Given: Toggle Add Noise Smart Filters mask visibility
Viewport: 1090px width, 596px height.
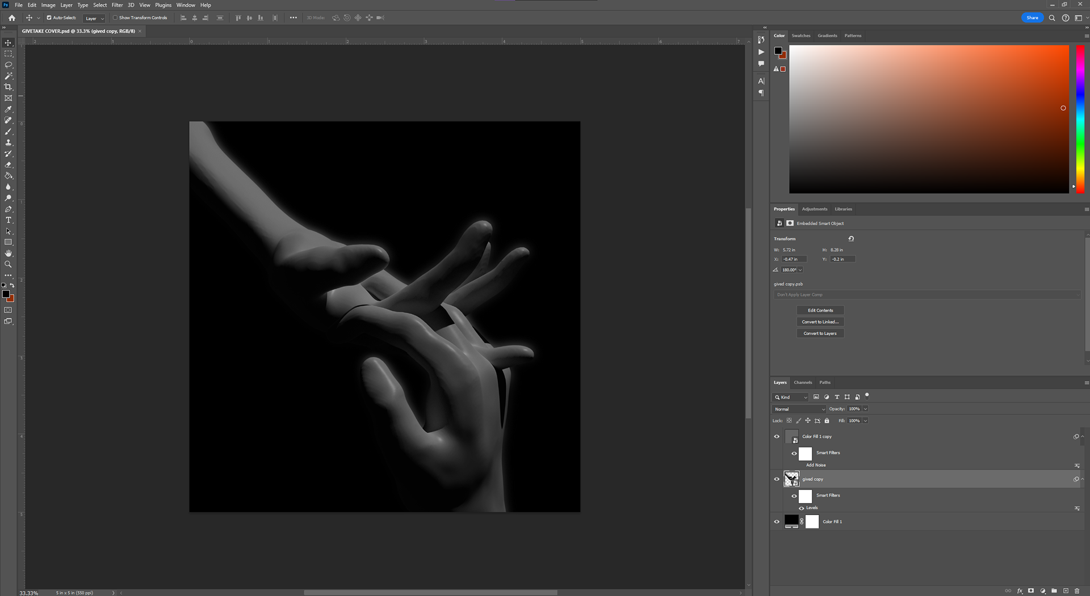Looking at the screenshot, I should 794,453.
